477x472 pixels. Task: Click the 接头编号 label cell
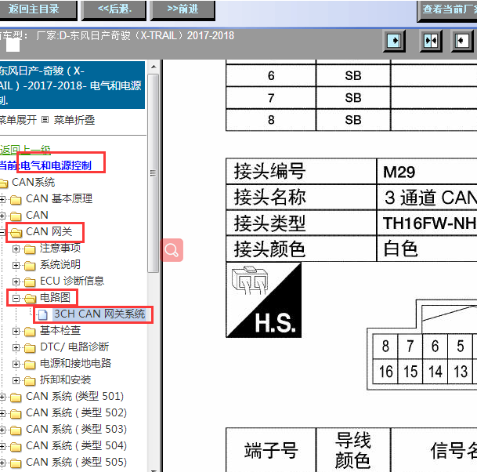pos(302,172)
